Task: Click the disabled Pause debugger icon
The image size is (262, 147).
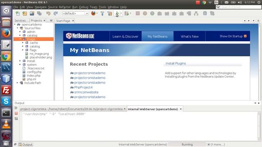Action: (x=145, y=13)
